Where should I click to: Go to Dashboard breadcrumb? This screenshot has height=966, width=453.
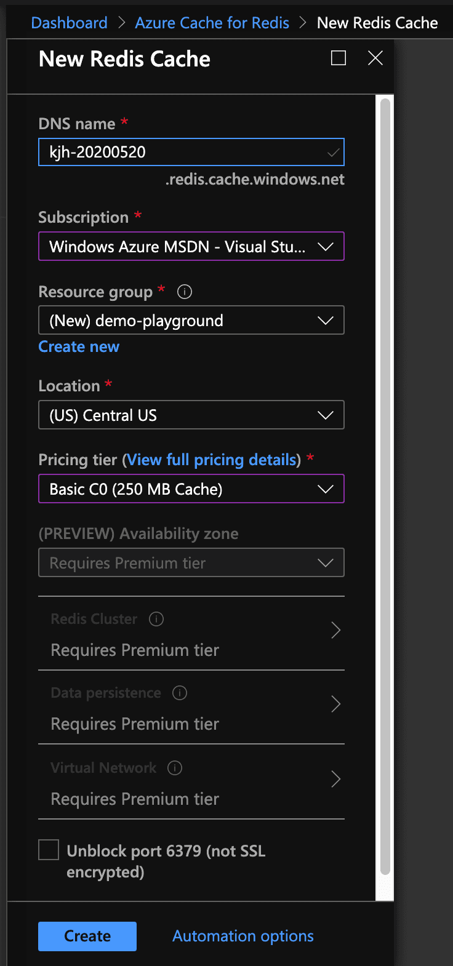click(x=69, y=23)
